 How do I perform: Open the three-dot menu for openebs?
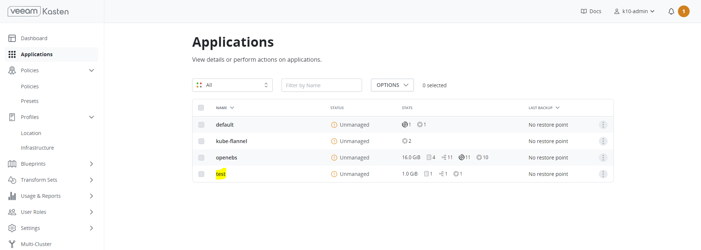603,158
